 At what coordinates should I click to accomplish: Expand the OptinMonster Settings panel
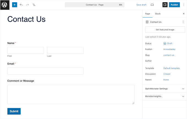pyautogui.click(x=183, y=89)
